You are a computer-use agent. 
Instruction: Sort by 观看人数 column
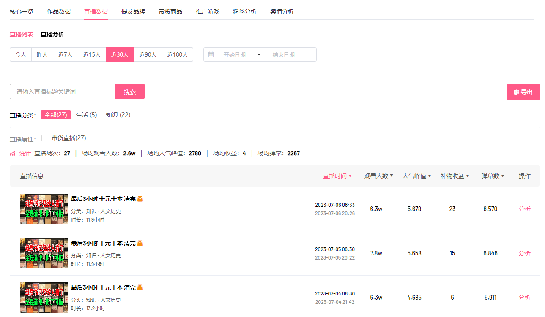pos(379,176)
